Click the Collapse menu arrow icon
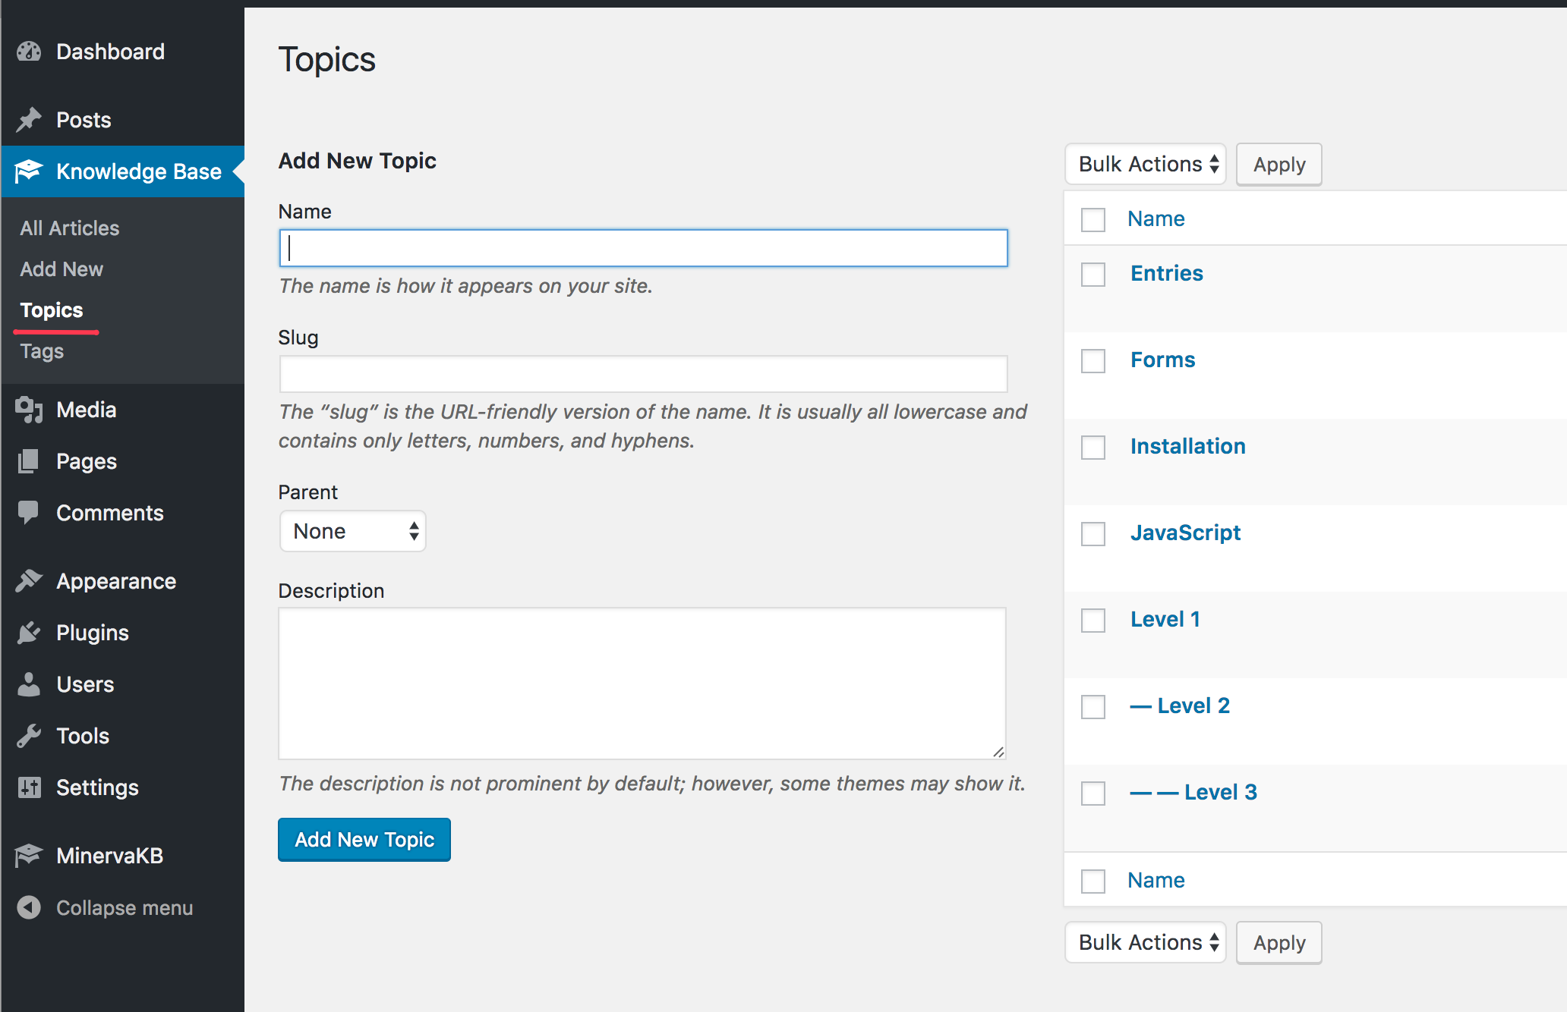Image resolution: width=1567 pixels, height=1012 pixels. pos(29,907)
